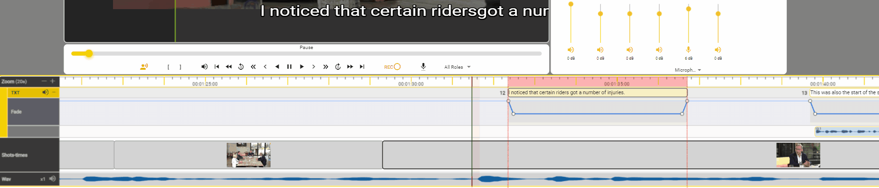Click the microphone channel 6 dB fader knob
The height and width of the screenshot is (188, 879).
(x=689, y=9)
